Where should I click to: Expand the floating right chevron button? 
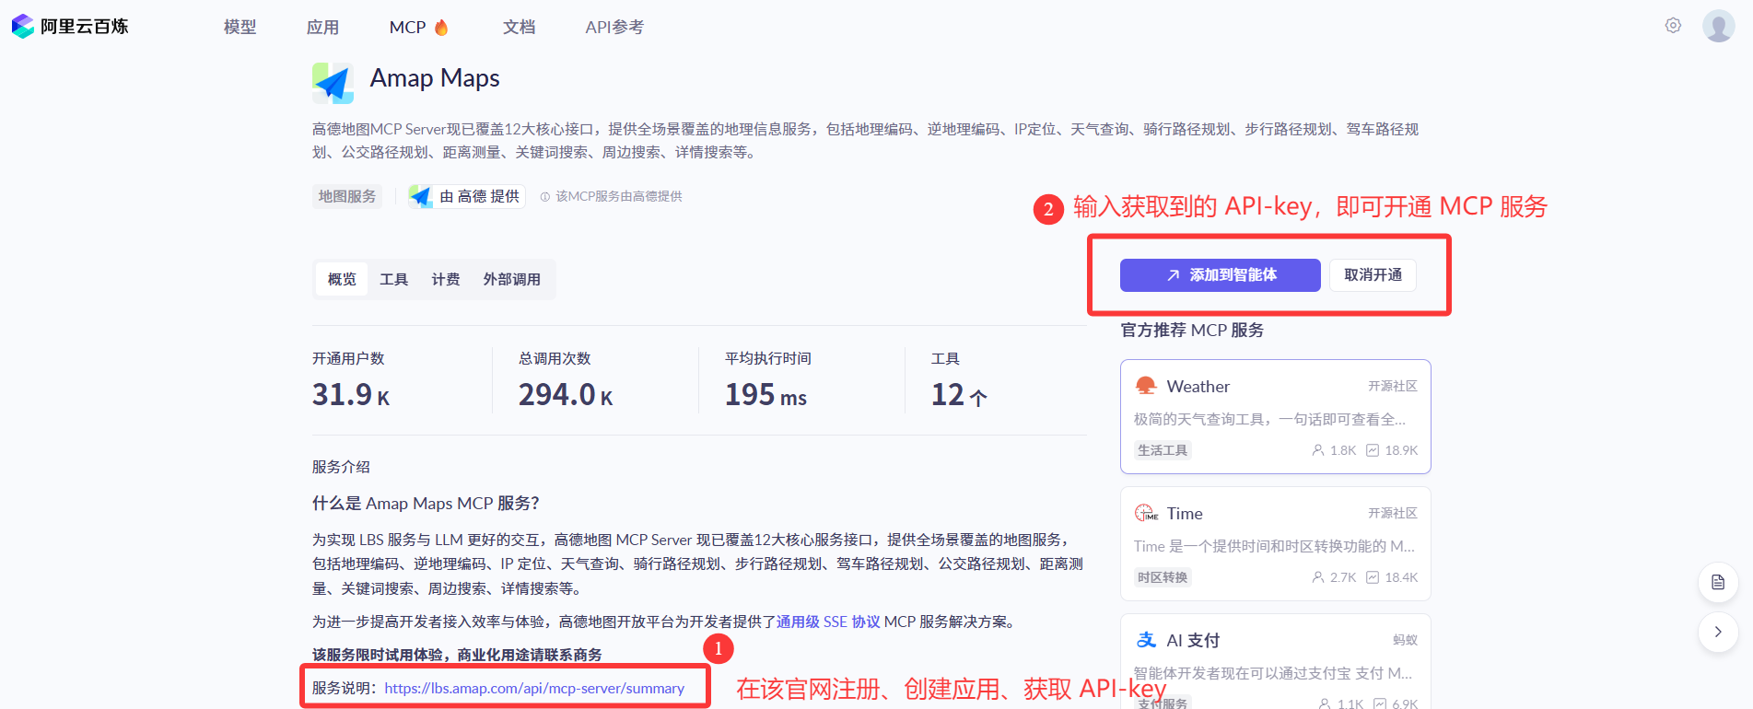pyautogui.click(x=1718, y=632)
